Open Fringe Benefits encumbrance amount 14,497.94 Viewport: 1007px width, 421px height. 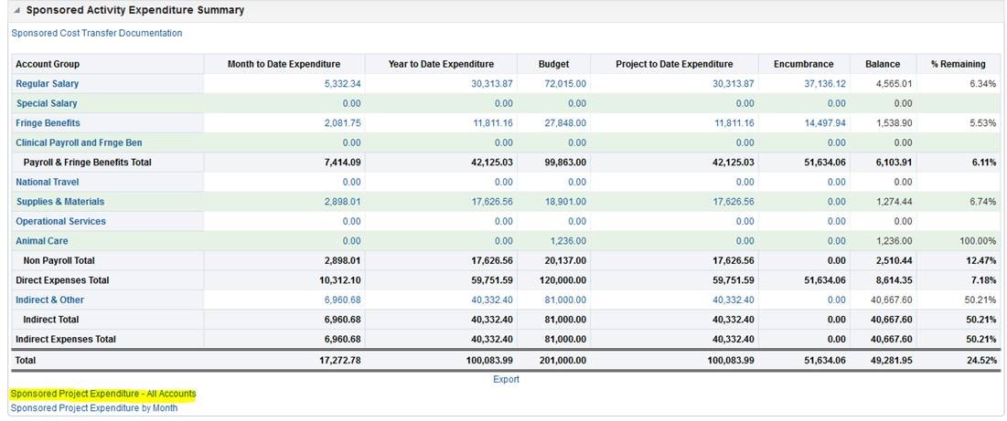click(825, 123)
